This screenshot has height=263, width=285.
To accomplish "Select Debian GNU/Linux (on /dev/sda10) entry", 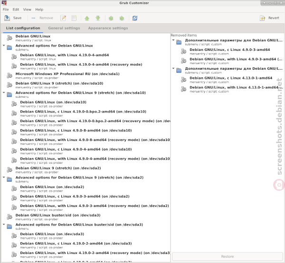I will (86, 104).
